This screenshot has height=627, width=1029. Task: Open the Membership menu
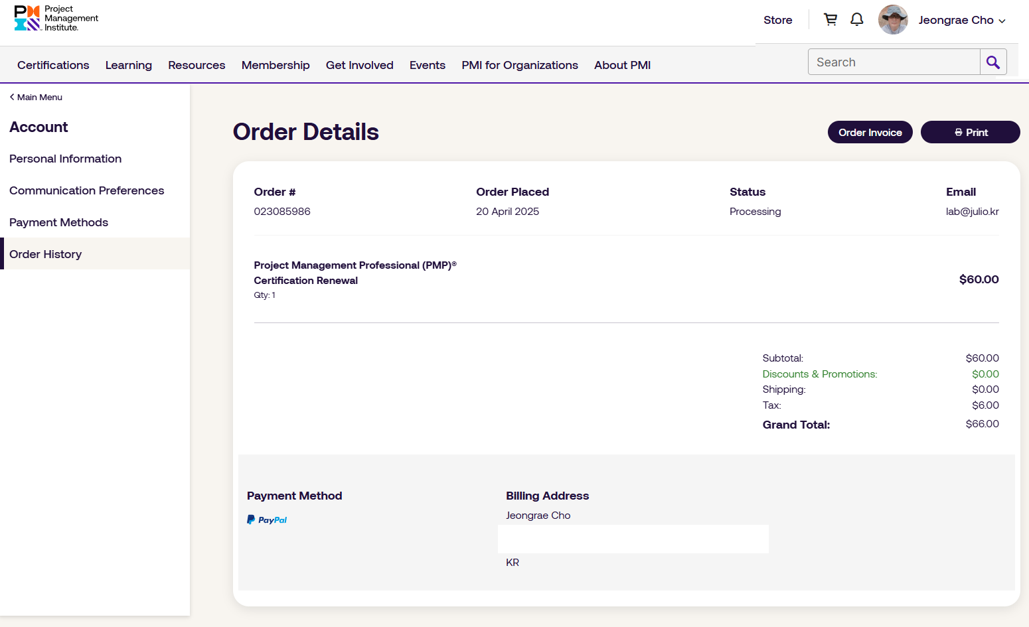[276, 65]
